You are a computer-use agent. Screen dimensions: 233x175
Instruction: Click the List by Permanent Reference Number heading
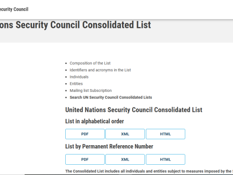[109, 147]
